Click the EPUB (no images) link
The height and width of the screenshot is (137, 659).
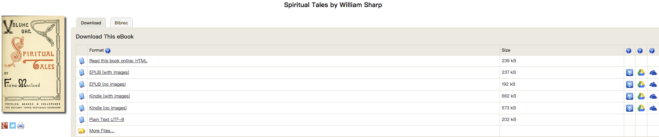pyautogui.click(x=107, y=84)
